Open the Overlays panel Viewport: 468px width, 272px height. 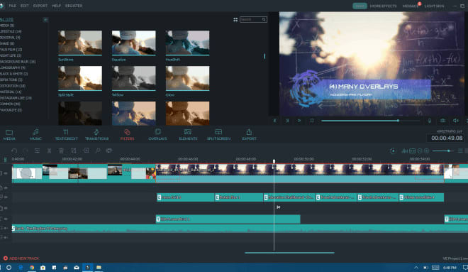pos(157,134)
